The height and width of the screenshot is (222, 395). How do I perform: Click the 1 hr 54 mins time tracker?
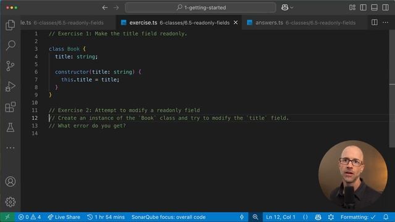point(106,217)
